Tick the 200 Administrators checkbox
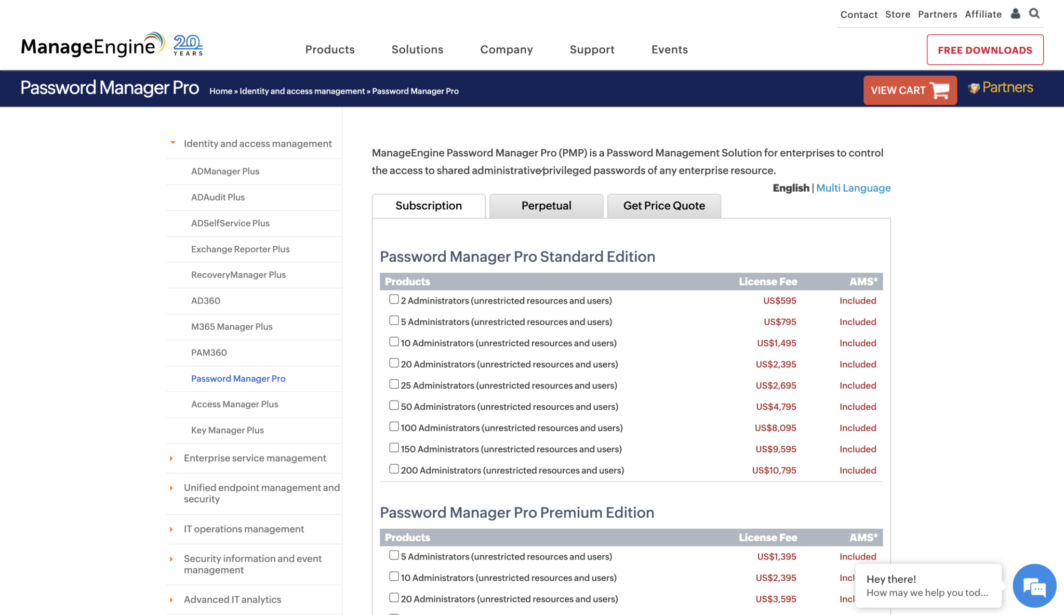1064x615 pixels. (394, 469)
